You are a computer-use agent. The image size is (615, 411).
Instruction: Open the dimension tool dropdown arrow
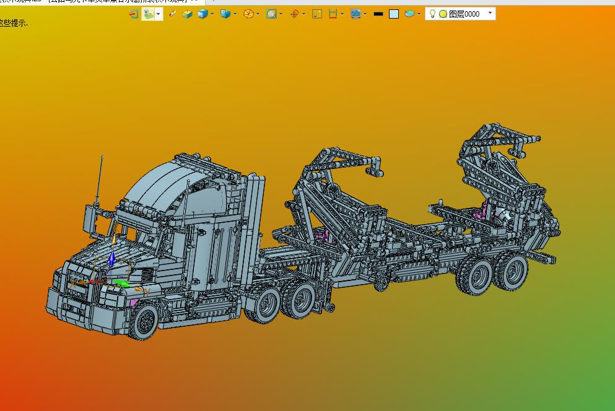[x=342, y=14]
